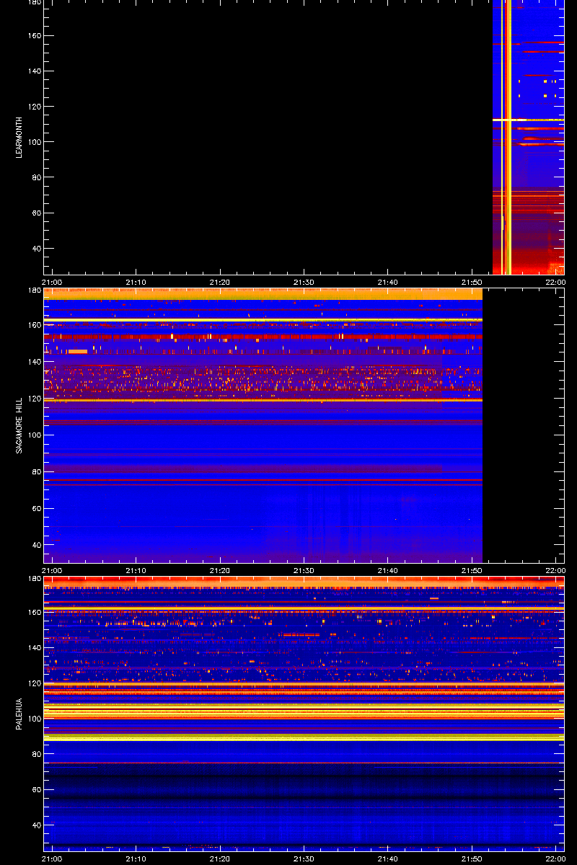Viewport: 577px width, 865px height.
Task: Click 21:00 time label under Learmonth panel
Action: click(x=52, y=282)
